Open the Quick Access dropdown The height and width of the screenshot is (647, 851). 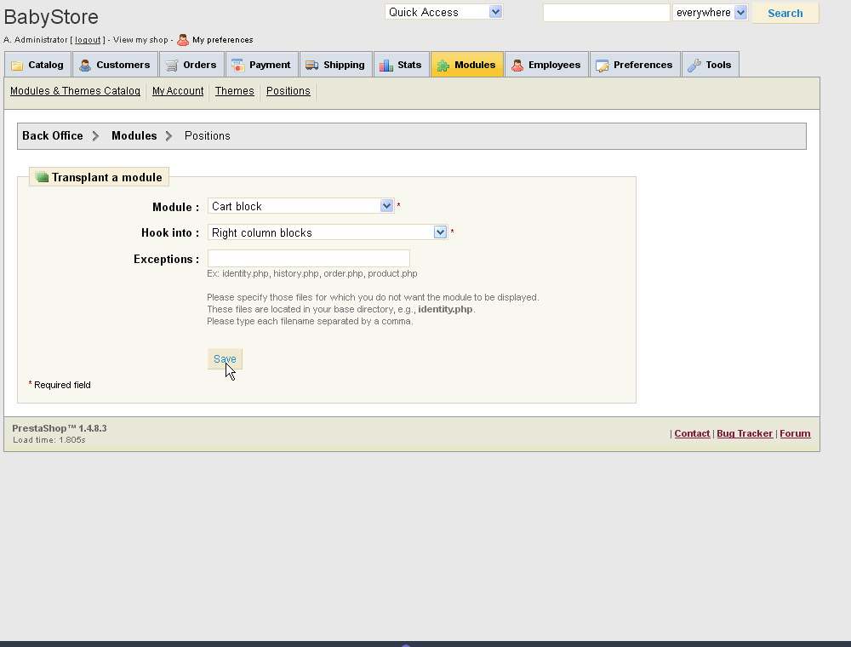pyautogui.click(x=443, y=12)
